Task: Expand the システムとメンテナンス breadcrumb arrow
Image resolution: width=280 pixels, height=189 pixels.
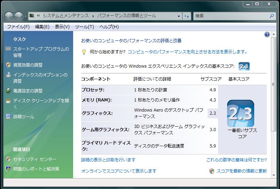Action: [x=93, y=16]
